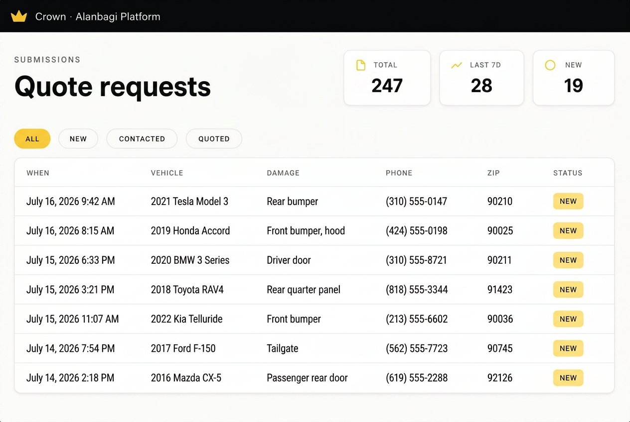Click phone number (562) 555-7723
This screenshot has width=630, height=422.
[417, 348]
